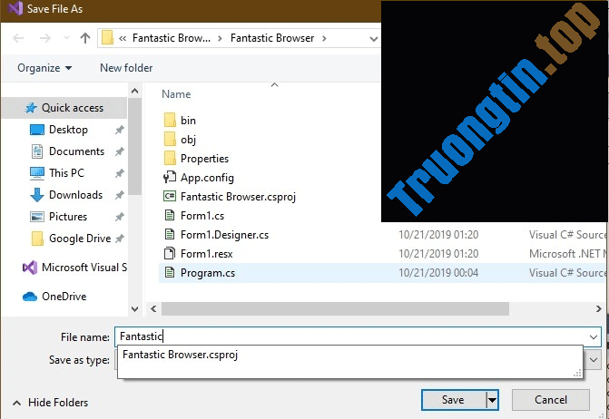
Task: Click the New folder button
Action: click(x=126, y=68)
